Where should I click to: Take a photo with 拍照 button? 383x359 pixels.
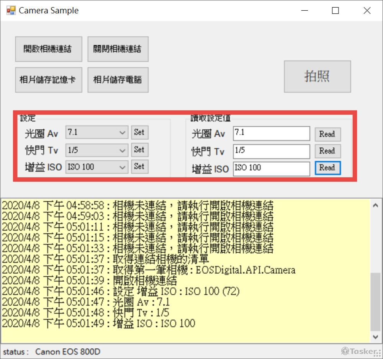click(317, 77)
